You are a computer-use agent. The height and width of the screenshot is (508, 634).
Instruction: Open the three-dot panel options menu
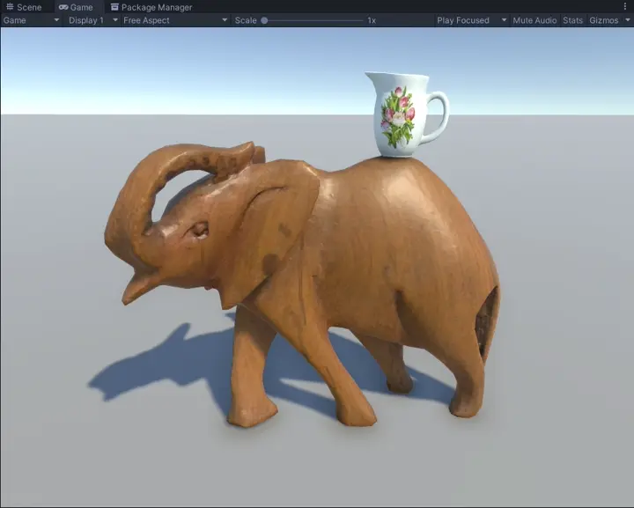(x=625, y=7)
